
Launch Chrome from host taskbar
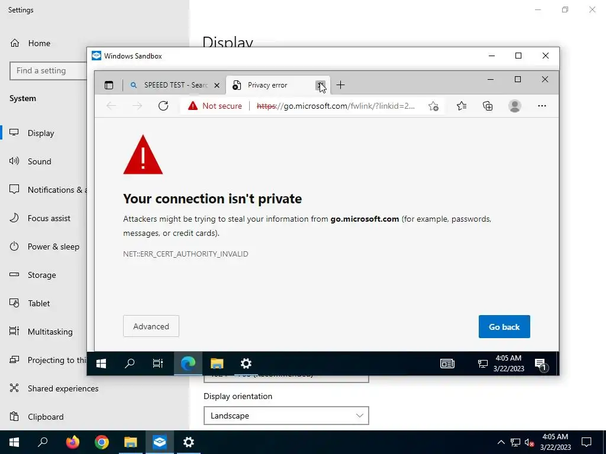pos(102,442)
